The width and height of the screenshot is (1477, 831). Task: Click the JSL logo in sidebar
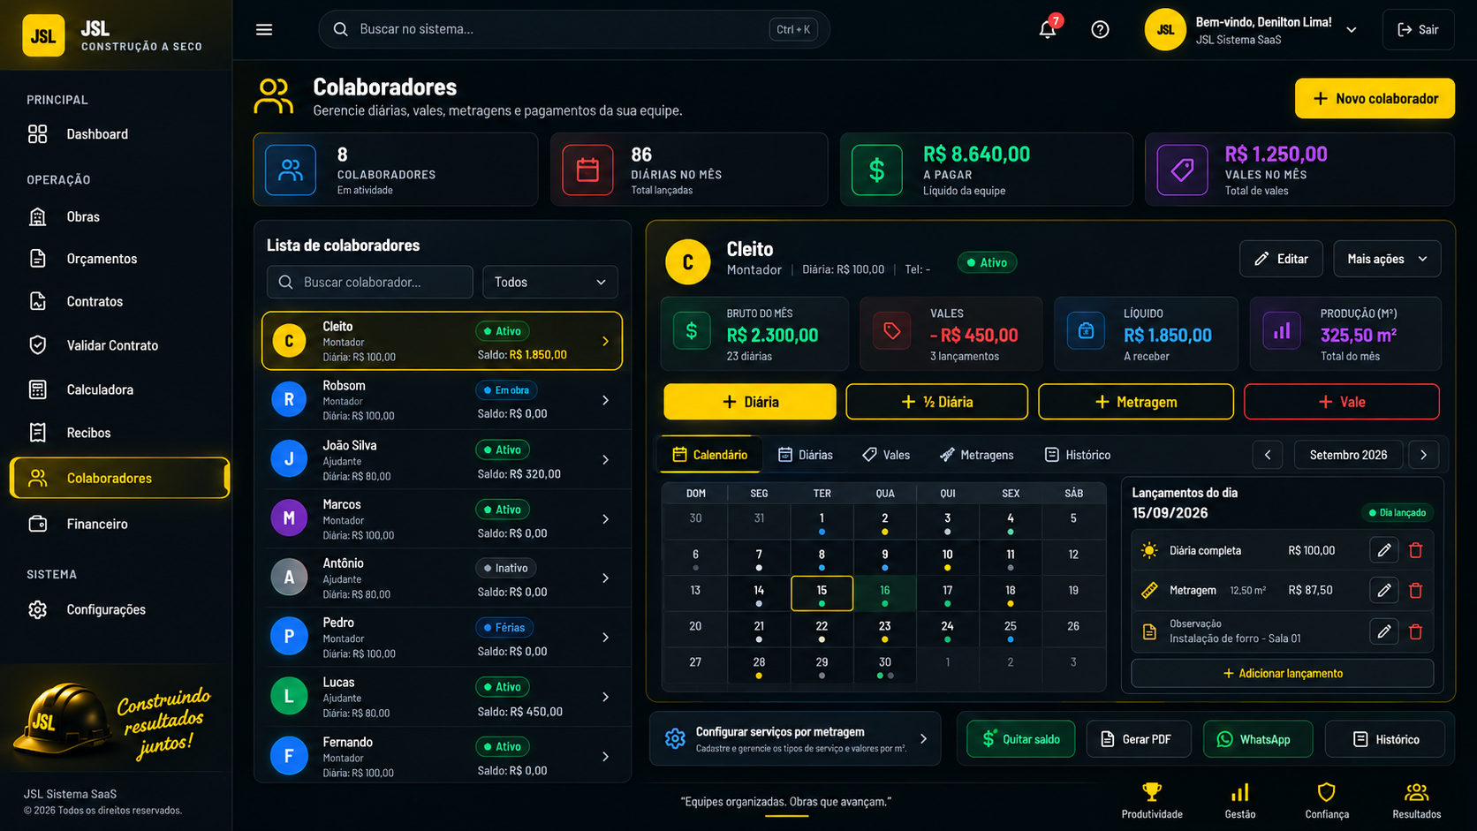click(43, 35)
